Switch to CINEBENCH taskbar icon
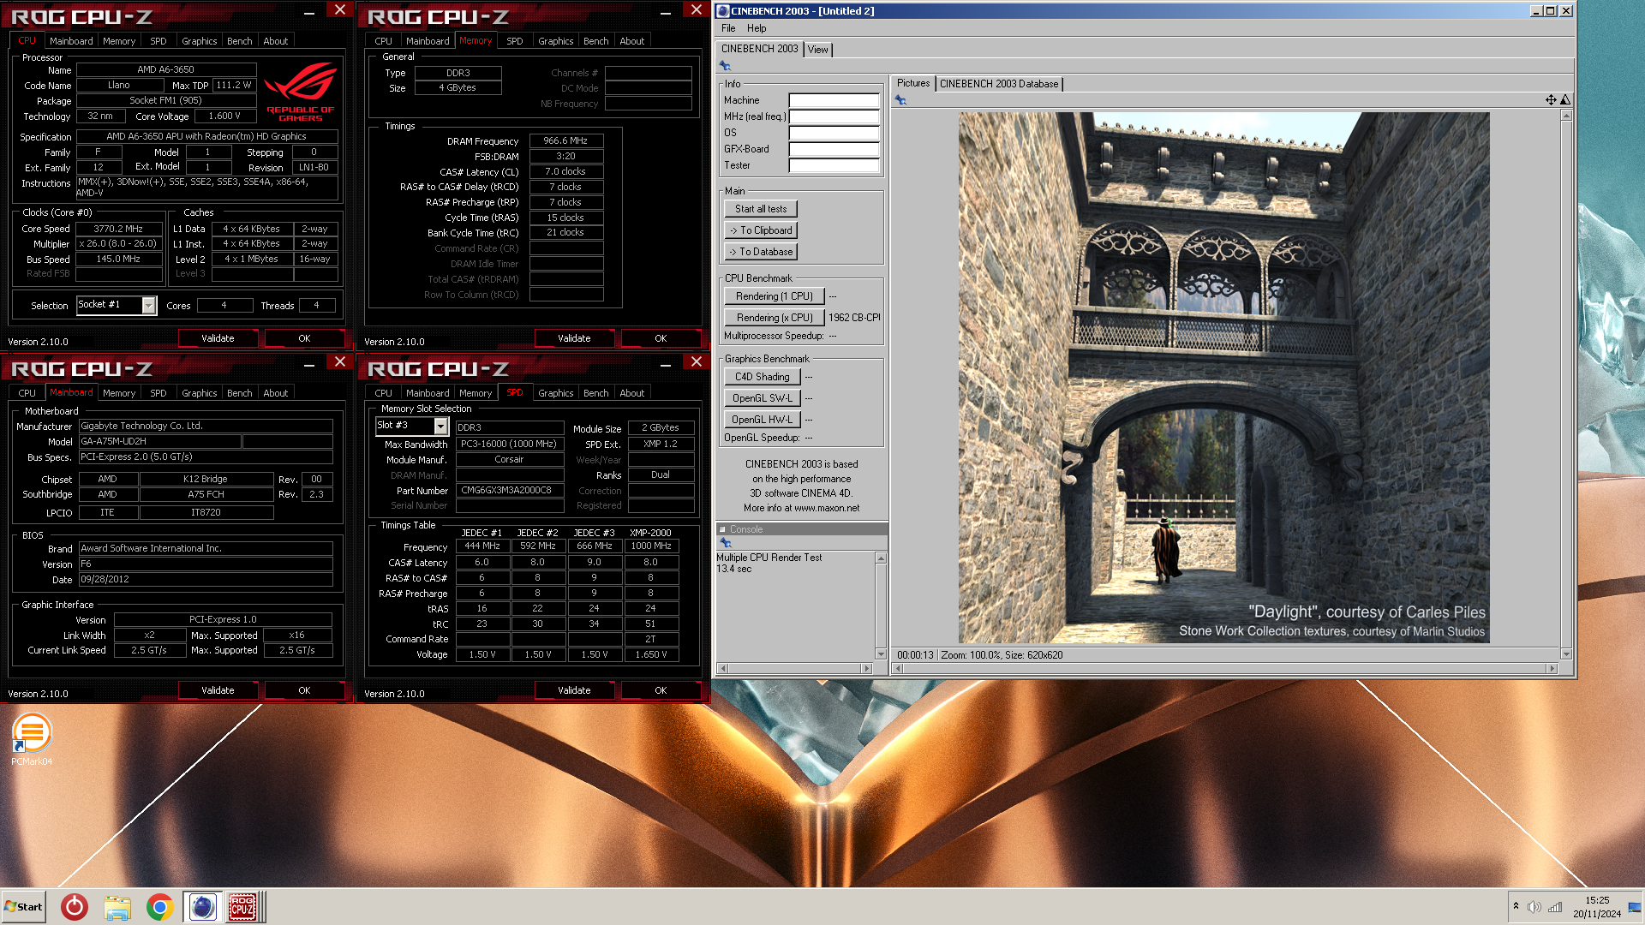The height and width of the screenshot is (925, 1645). tap(202, 907)
